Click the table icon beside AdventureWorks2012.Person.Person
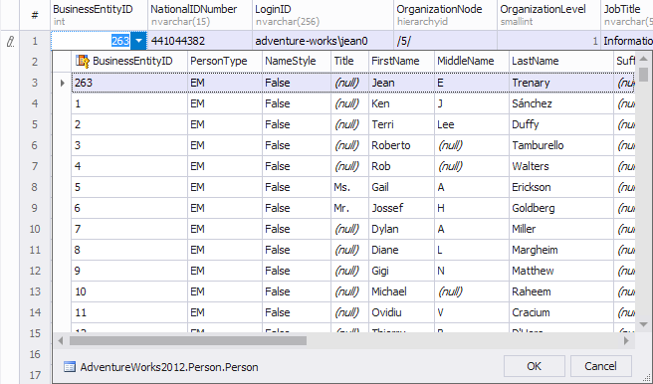This screenshot has height=384, width=653. (70, 367)
